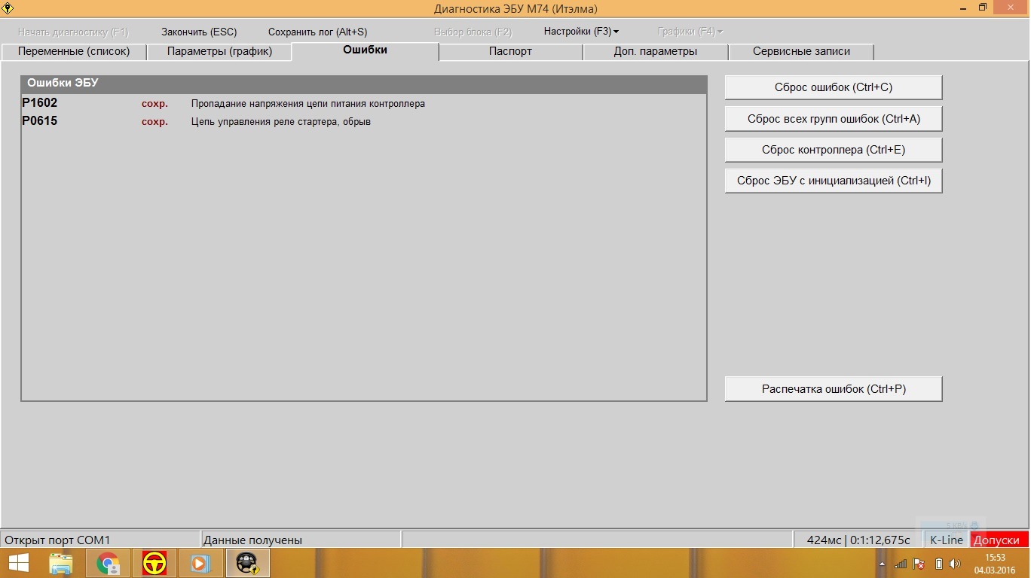Open the Паспорт tab
This screenshot has width=1031, height=578.
tap(510, 51)
